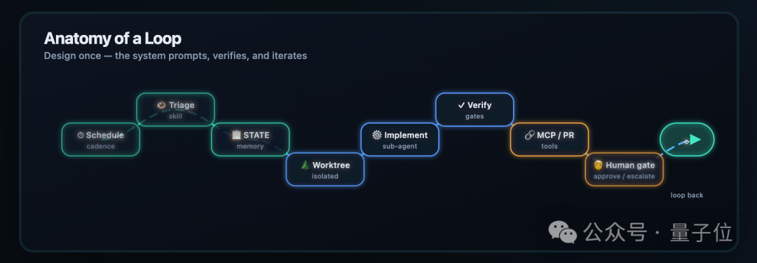Click the link icon beside MCP / PR
This screenshot has width=757, height=263.
[x=529, y=135]
